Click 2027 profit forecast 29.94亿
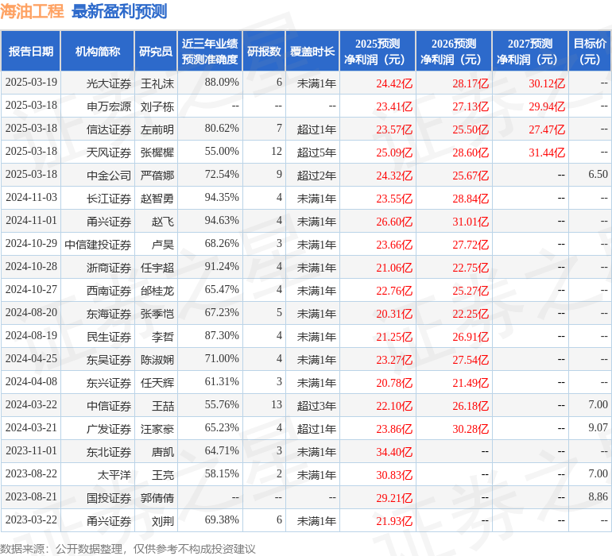Image resolution: width=612 pixels, height=556 pixels. pyautogui.click(x=547, y=106)
